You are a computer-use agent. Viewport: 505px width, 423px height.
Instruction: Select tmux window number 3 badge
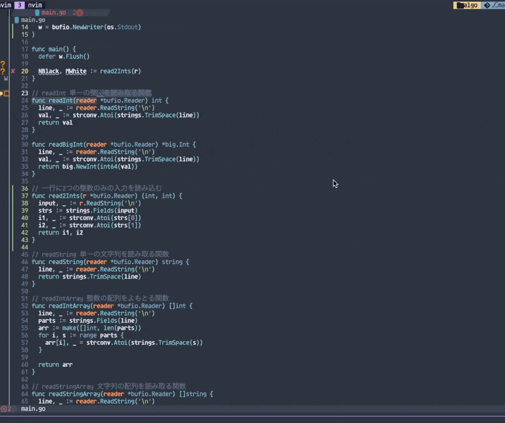[x=20, y=5]
